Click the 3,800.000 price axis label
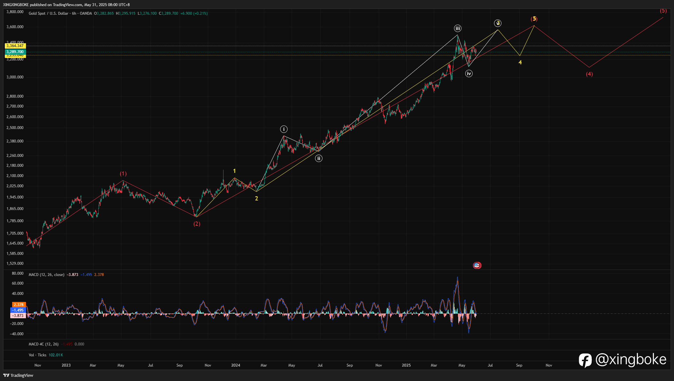This screenshot has height=381, width=674. coord(15,12)
